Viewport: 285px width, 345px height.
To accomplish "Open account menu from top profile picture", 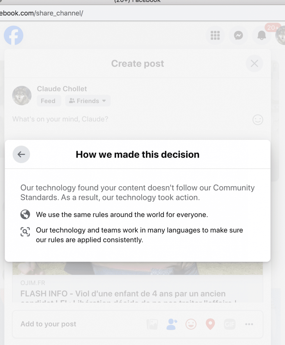I will [x=281, y=35].
